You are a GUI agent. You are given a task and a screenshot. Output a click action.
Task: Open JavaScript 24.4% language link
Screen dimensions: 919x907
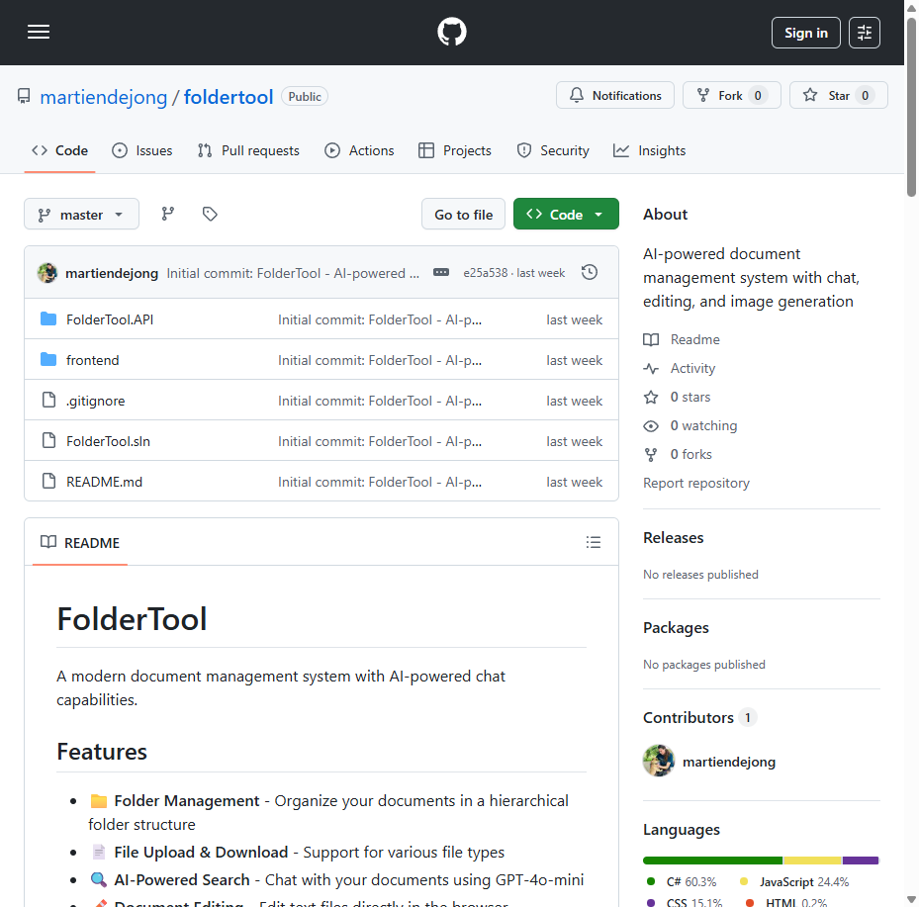point(794,882)
